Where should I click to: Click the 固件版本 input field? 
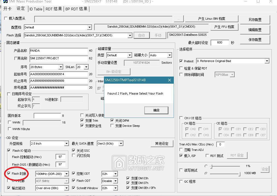pyautogui.click(x=47, y=116)
